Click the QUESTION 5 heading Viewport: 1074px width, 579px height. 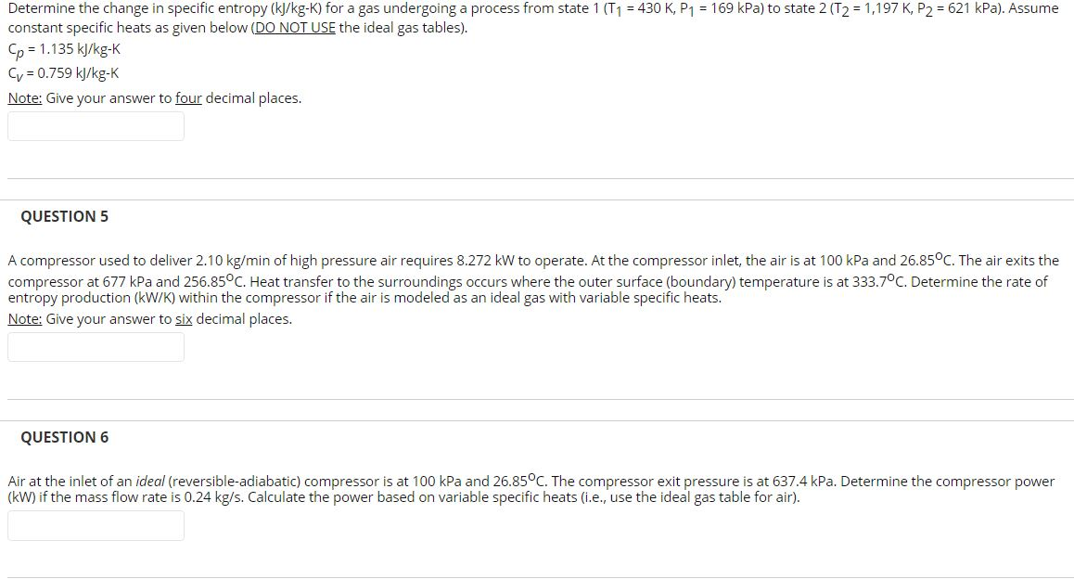pos(63,215)
